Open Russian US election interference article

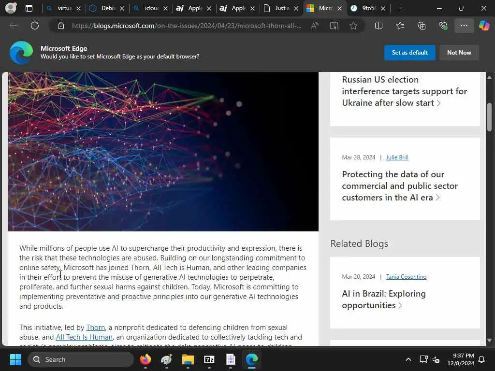[405, 91]
